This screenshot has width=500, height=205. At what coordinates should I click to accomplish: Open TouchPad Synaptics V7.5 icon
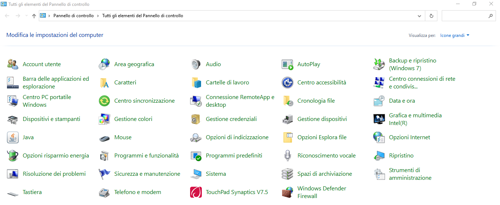pyautogui.click(x=196, y=192)
